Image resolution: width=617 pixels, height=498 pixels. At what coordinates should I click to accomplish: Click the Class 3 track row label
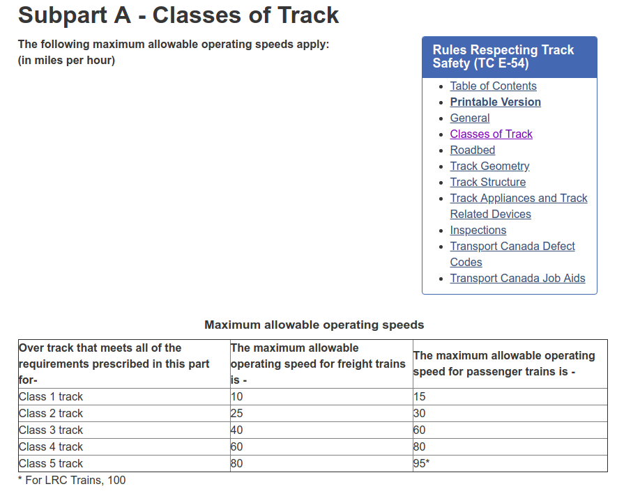51,430
